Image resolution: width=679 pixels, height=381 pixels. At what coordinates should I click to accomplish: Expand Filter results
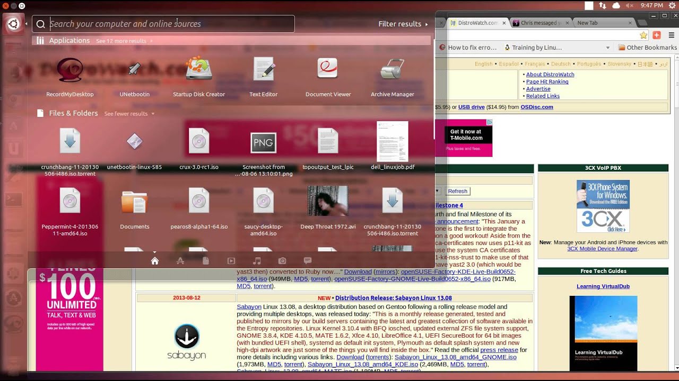[x=403, y=24]
